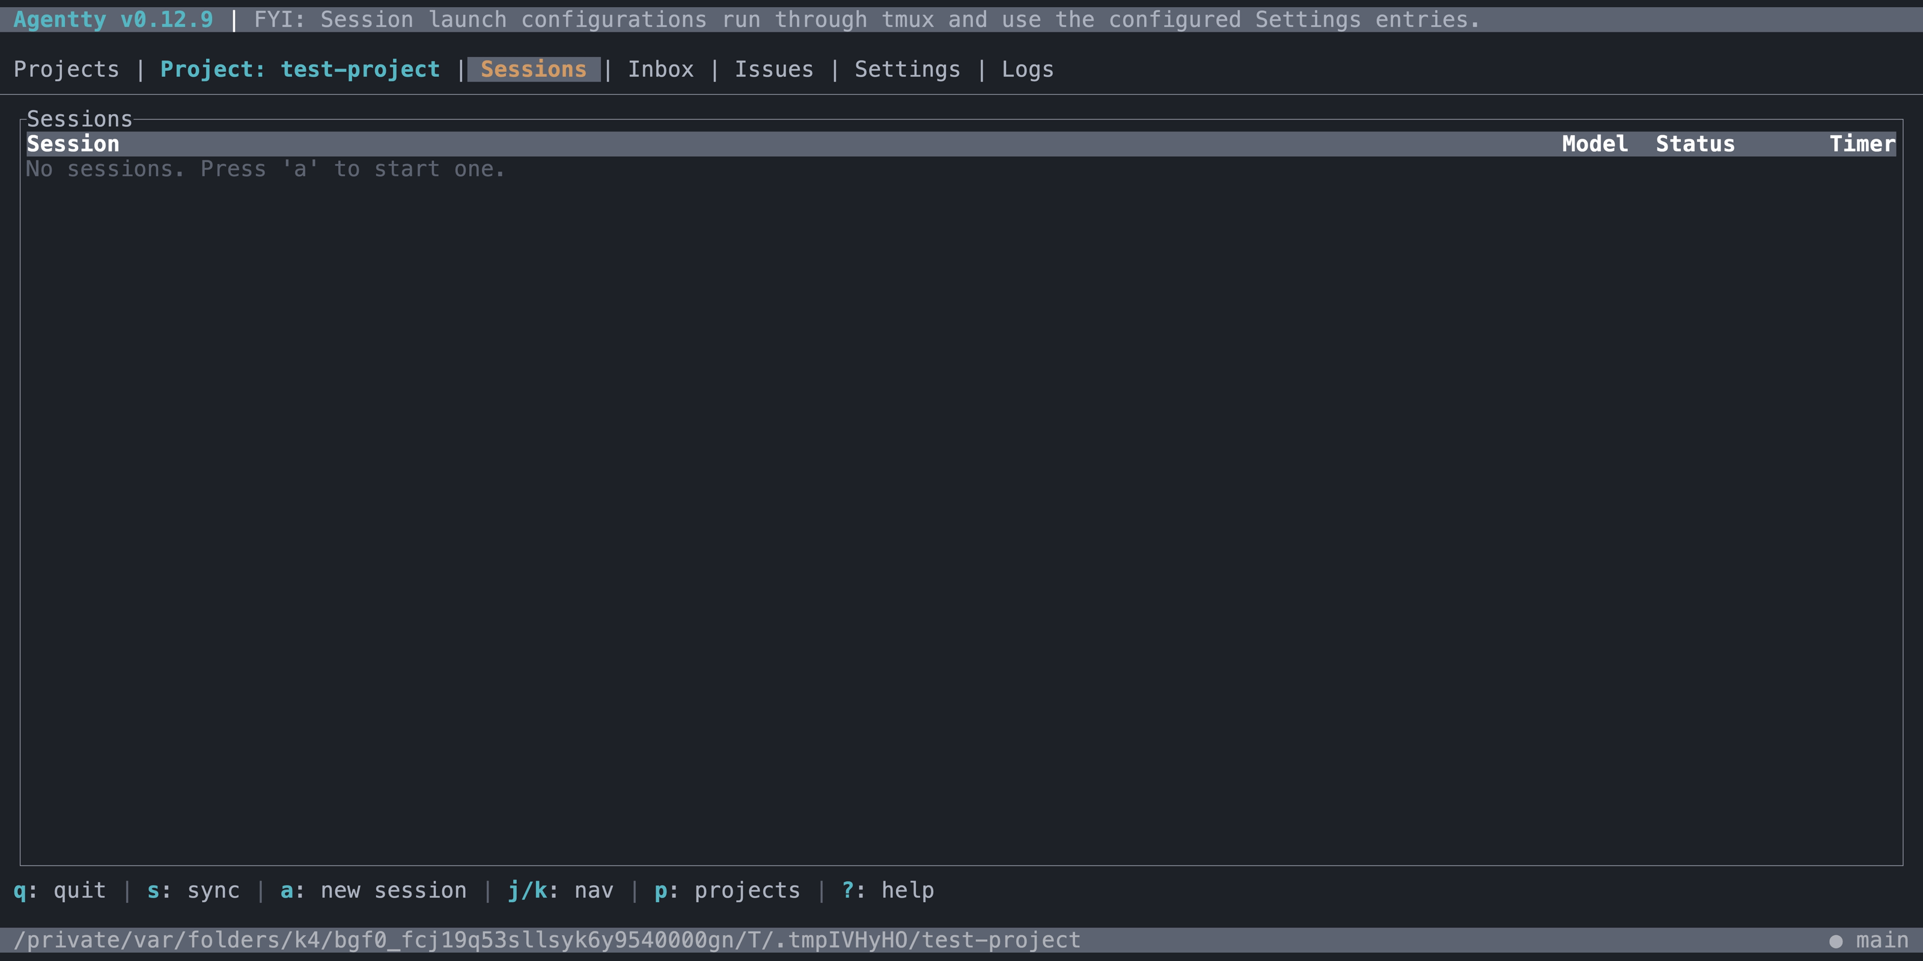Open the Projects tab
This screenshot has height=961, width=1923.
(x=67, y=70)
